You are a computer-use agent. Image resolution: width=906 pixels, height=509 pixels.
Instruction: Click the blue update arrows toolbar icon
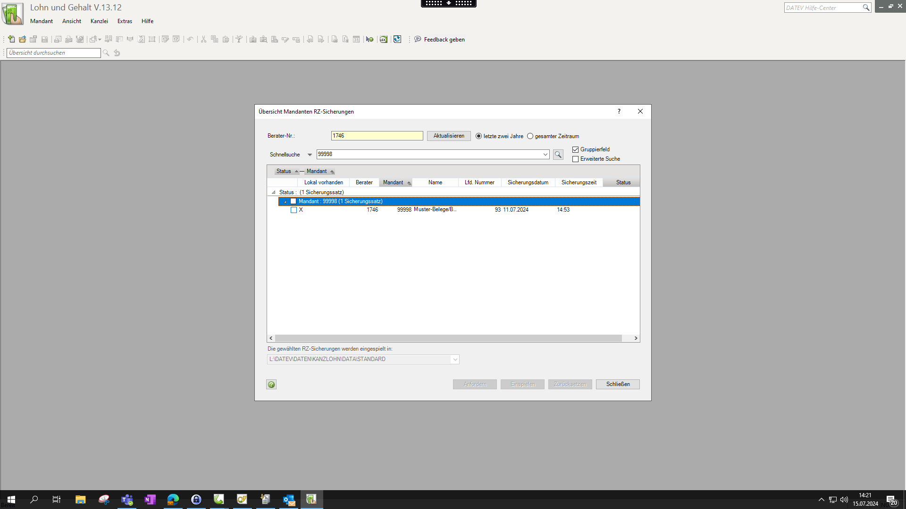[397, 39]
